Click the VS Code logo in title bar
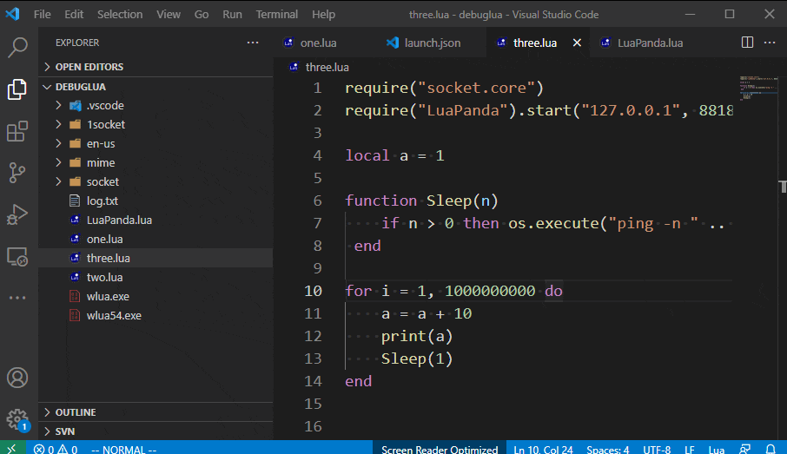Image resolution: width=787 pixels, height=454 pixels. [12, 14]
